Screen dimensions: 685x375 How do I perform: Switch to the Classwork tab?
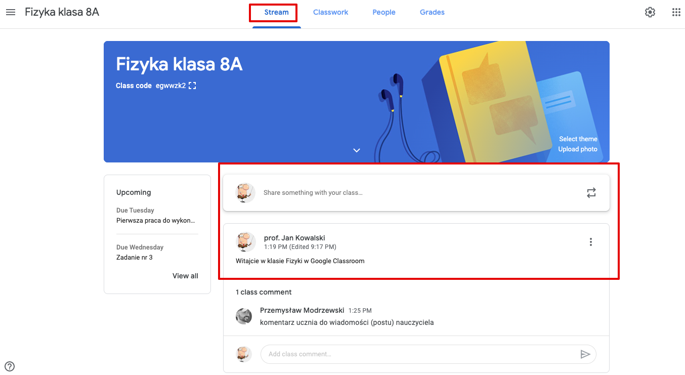point(330,12)
